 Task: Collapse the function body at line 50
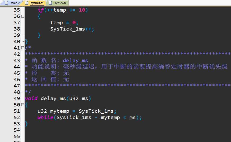(x=23, y=105)
